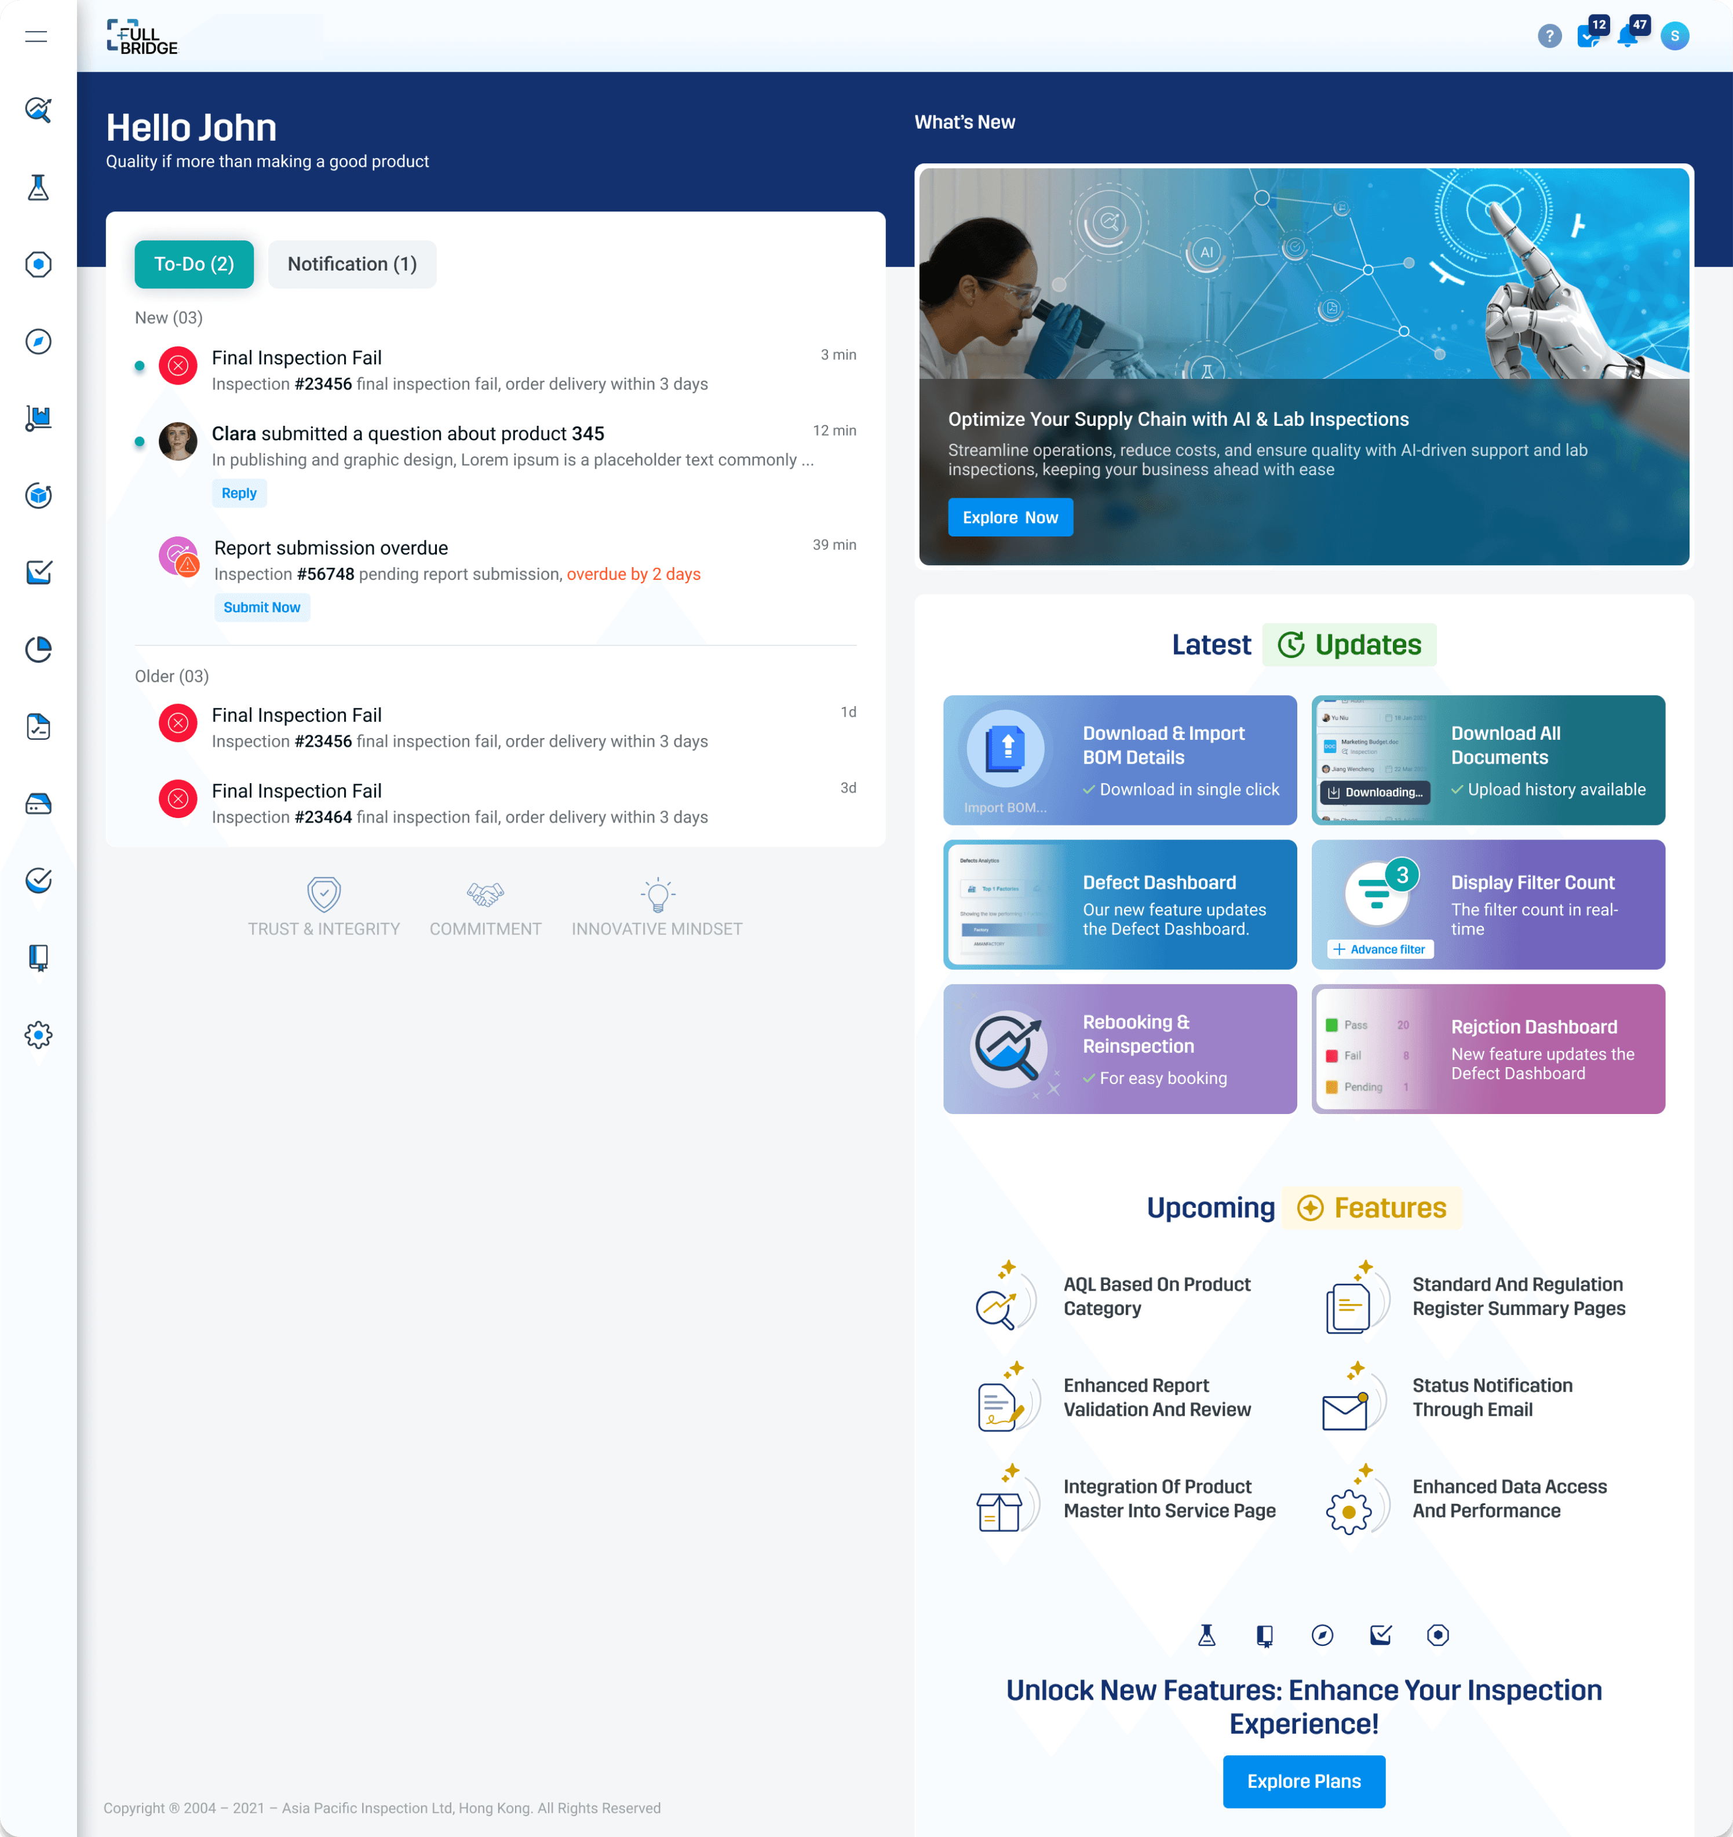Click the Advance filter chip

1380,949
